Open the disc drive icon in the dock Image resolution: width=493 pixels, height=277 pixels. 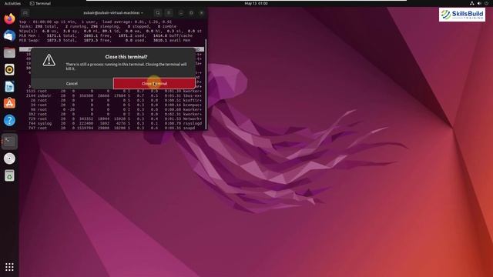click(9, 159)
